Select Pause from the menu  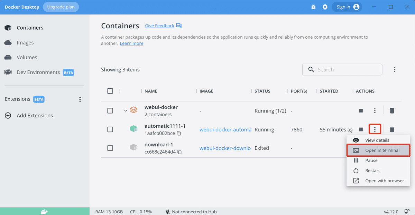pos(378,160)
